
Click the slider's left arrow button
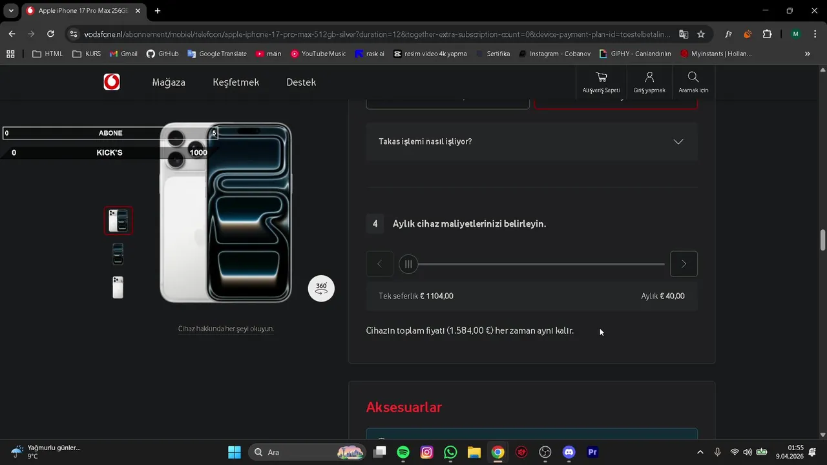(x=379, y=263)
